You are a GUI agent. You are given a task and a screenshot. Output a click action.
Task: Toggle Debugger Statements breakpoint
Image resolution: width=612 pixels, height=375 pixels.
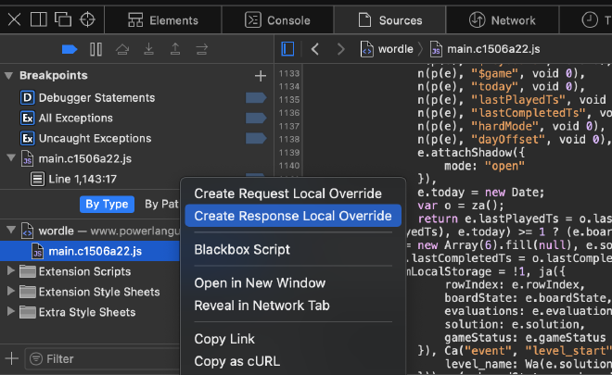256,98
